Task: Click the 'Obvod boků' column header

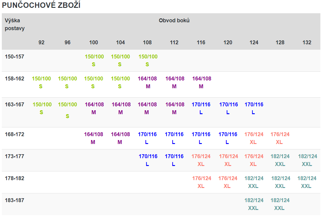Action: coord(174,20)
